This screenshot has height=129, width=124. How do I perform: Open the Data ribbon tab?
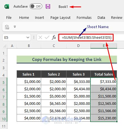(x=101, y=17)
